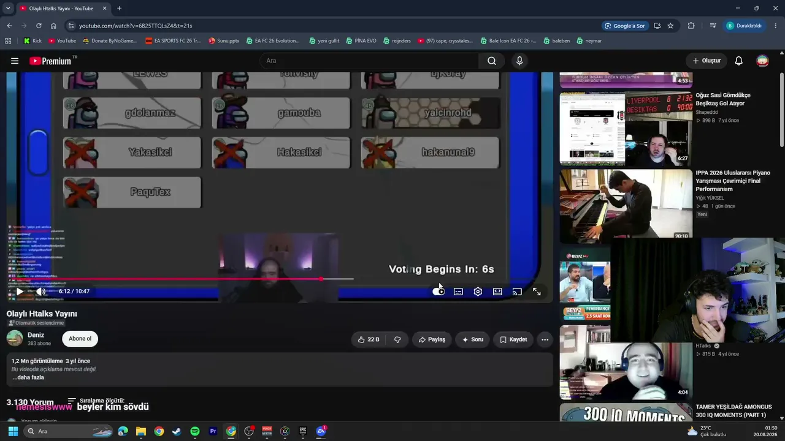Share the video using Paylaş
The width and height of the screenshot is (785, 441).
click(432, 339)
